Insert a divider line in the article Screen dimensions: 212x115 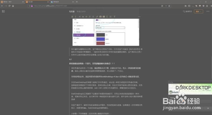111,17
